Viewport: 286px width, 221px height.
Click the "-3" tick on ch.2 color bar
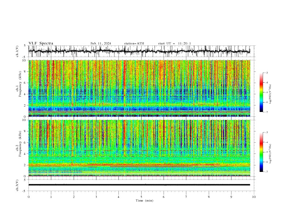(x=266, y=133)
